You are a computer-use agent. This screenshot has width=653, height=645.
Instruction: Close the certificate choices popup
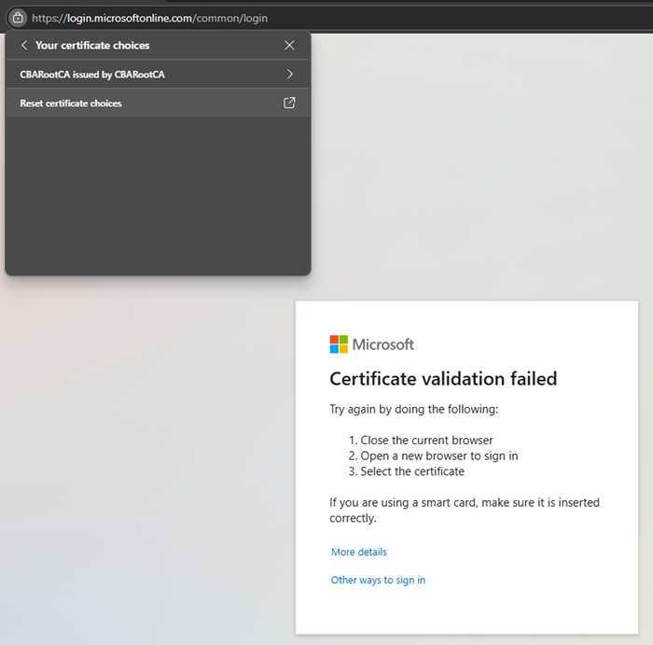289,45
